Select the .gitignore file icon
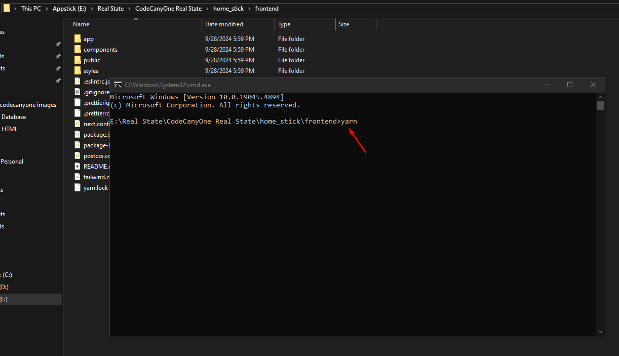This screenshot has width=619, height=356. pos(78,92)
